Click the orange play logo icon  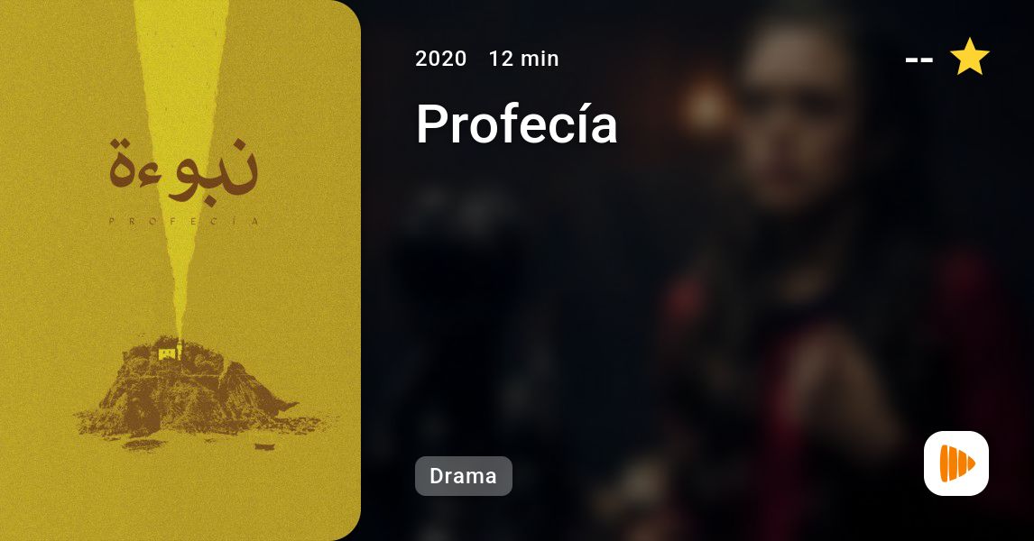click(x=956, y=463)
